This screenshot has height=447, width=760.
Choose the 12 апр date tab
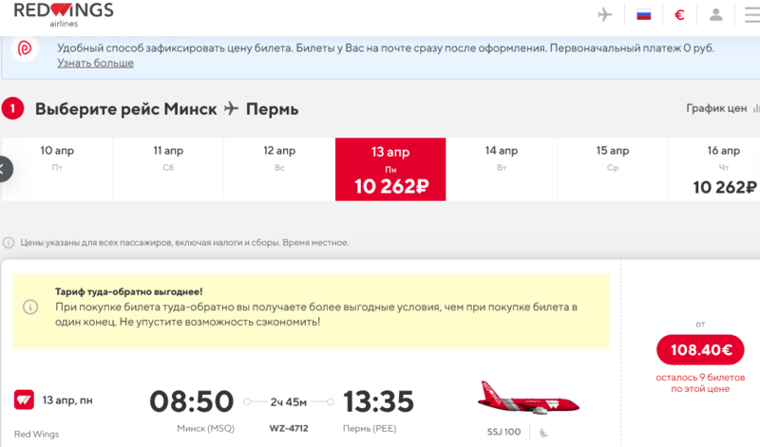[x=280, y=158]
